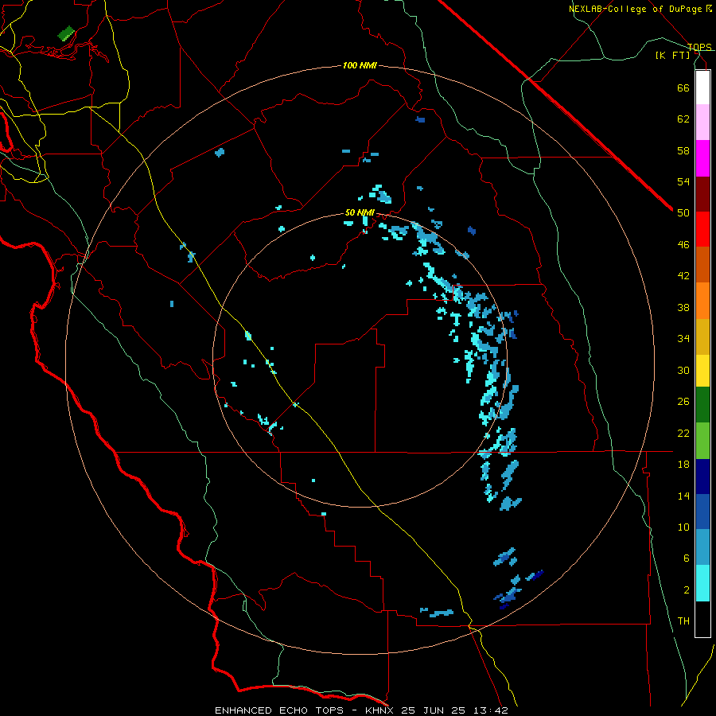The width and height of the screenshot is (716, 716).
Task: Click the magenta legend color swatch
Action: (x=702, y=158)
